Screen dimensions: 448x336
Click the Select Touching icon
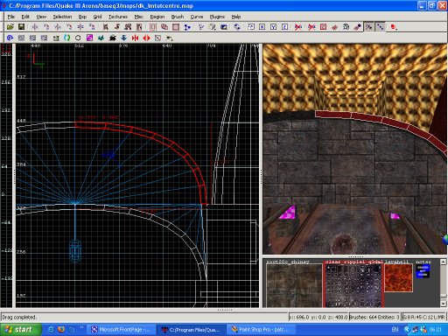pyautogui.click(x=117, y=27)
